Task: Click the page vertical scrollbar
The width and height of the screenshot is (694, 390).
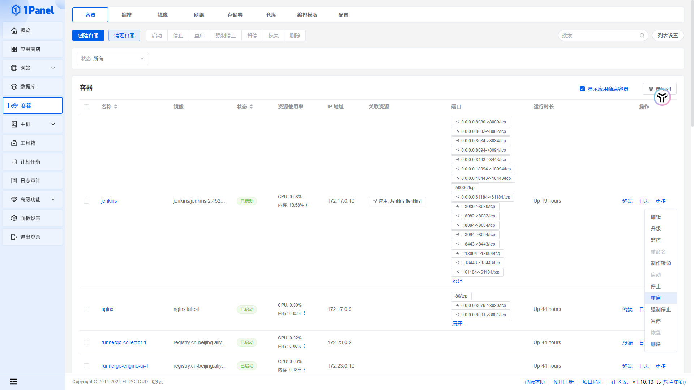Action: click(x=692, y=63)
